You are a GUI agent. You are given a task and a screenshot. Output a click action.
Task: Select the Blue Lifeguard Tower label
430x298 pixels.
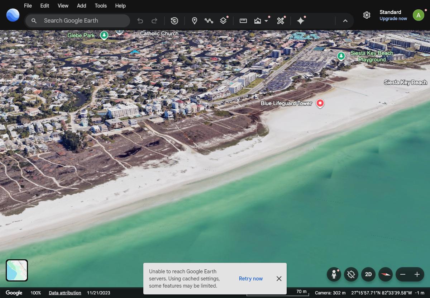point(286,103)
